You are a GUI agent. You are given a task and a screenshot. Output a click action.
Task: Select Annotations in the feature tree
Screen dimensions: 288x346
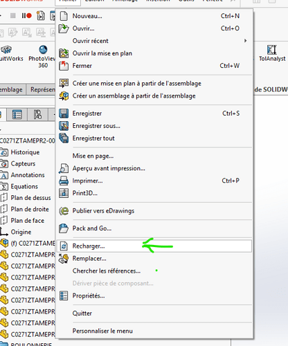click(28, 175)
